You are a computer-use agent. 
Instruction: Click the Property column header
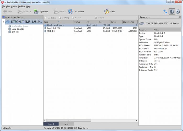point(146,30)
